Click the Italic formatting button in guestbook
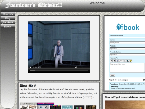The image size is (145, 109). click(111, 61)
